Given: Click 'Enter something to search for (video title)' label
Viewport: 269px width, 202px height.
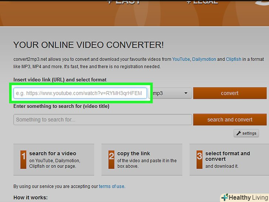Looking at the screenshot, I should coord(61,106).
